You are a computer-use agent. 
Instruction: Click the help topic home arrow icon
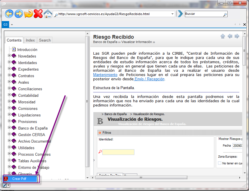[x=223, y=36]
